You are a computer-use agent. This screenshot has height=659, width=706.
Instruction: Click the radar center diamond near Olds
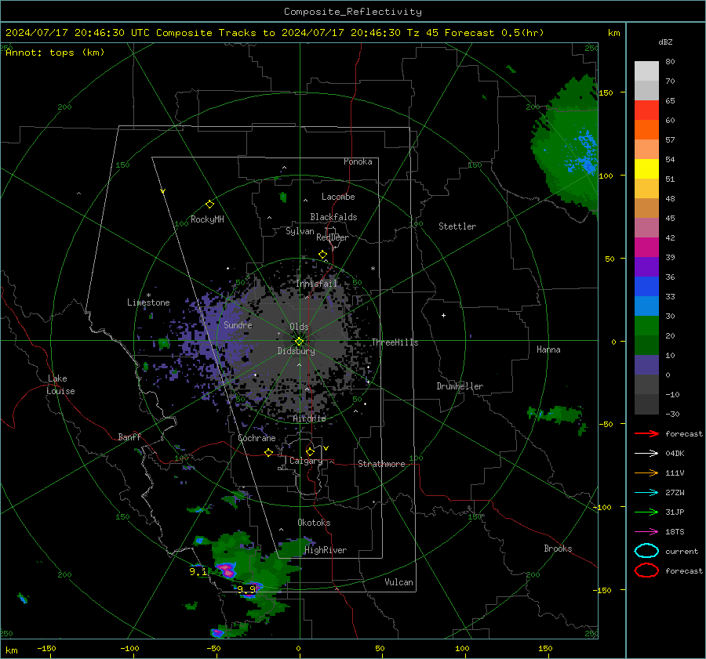coord(299,342)
